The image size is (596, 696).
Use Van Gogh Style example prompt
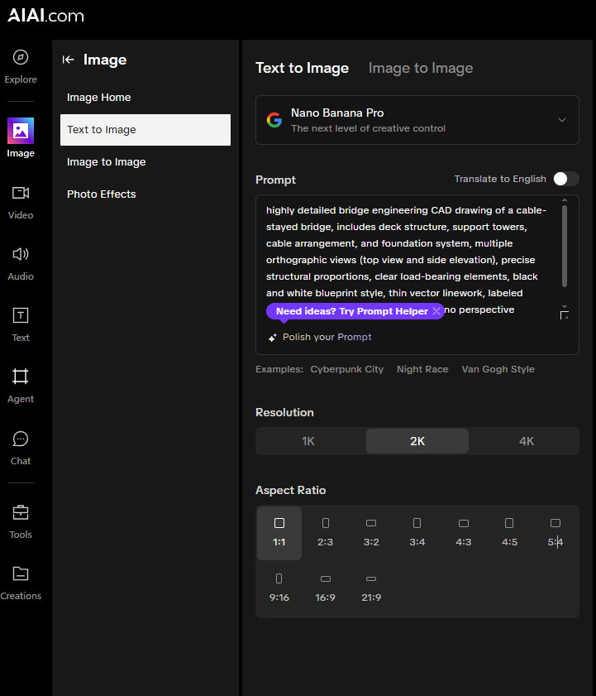coord(498,369)
